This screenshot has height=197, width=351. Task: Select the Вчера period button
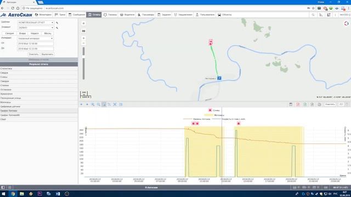point(22,33)
